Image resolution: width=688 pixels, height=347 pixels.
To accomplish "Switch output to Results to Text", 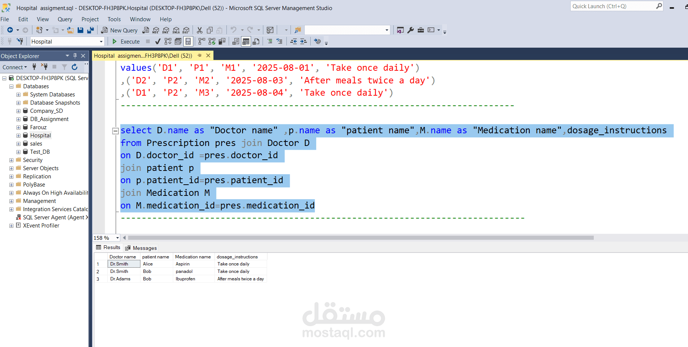I will pyautogui.click(x=236, y=41).
